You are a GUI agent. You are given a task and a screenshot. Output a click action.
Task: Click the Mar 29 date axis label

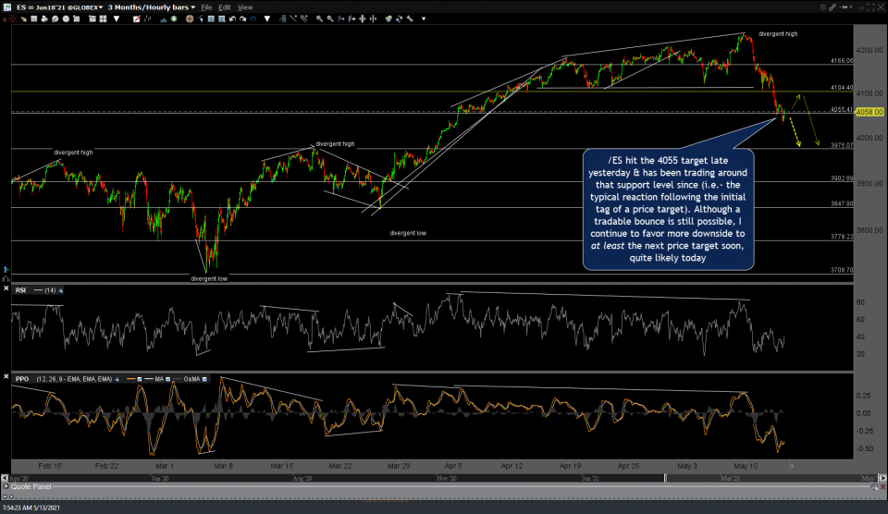click(398, 466)
